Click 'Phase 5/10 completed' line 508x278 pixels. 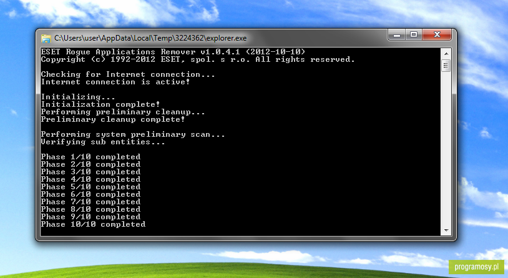tap(90, 187)
